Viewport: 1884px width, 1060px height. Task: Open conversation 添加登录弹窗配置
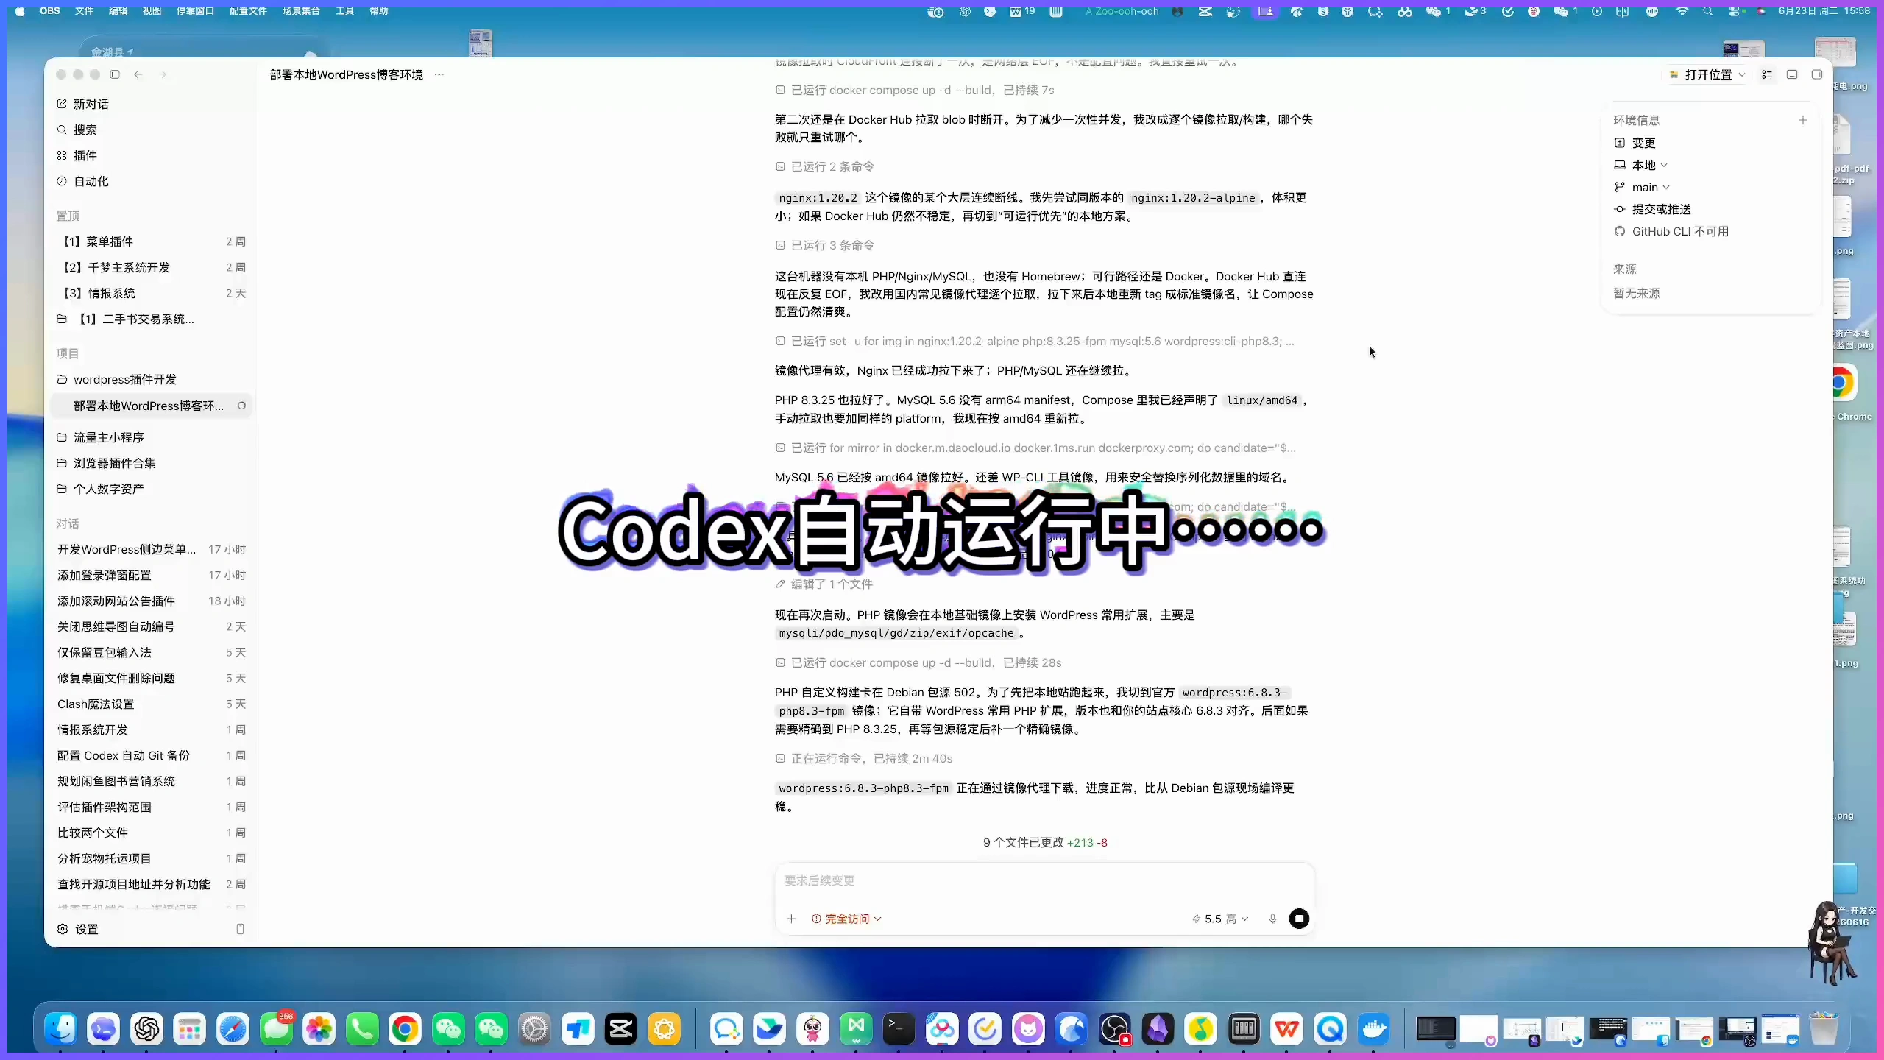(x=152, y=575)
